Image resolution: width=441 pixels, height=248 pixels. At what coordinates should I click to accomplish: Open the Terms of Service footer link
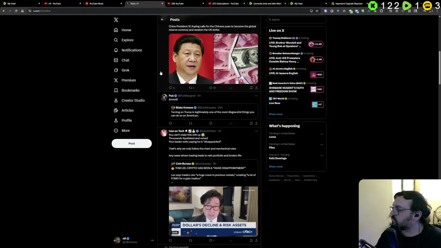(x=276, y=176)
